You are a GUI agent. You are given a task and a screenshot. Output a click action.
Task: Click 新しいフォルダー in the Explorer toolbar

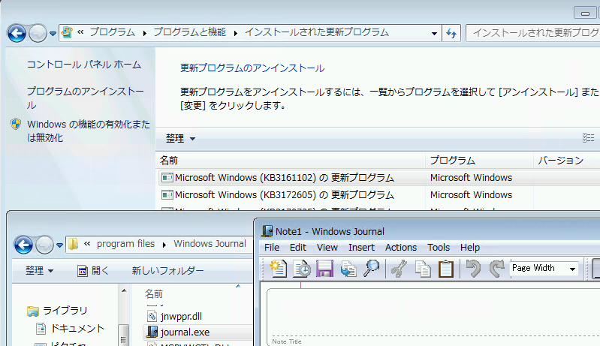(167, 271)
